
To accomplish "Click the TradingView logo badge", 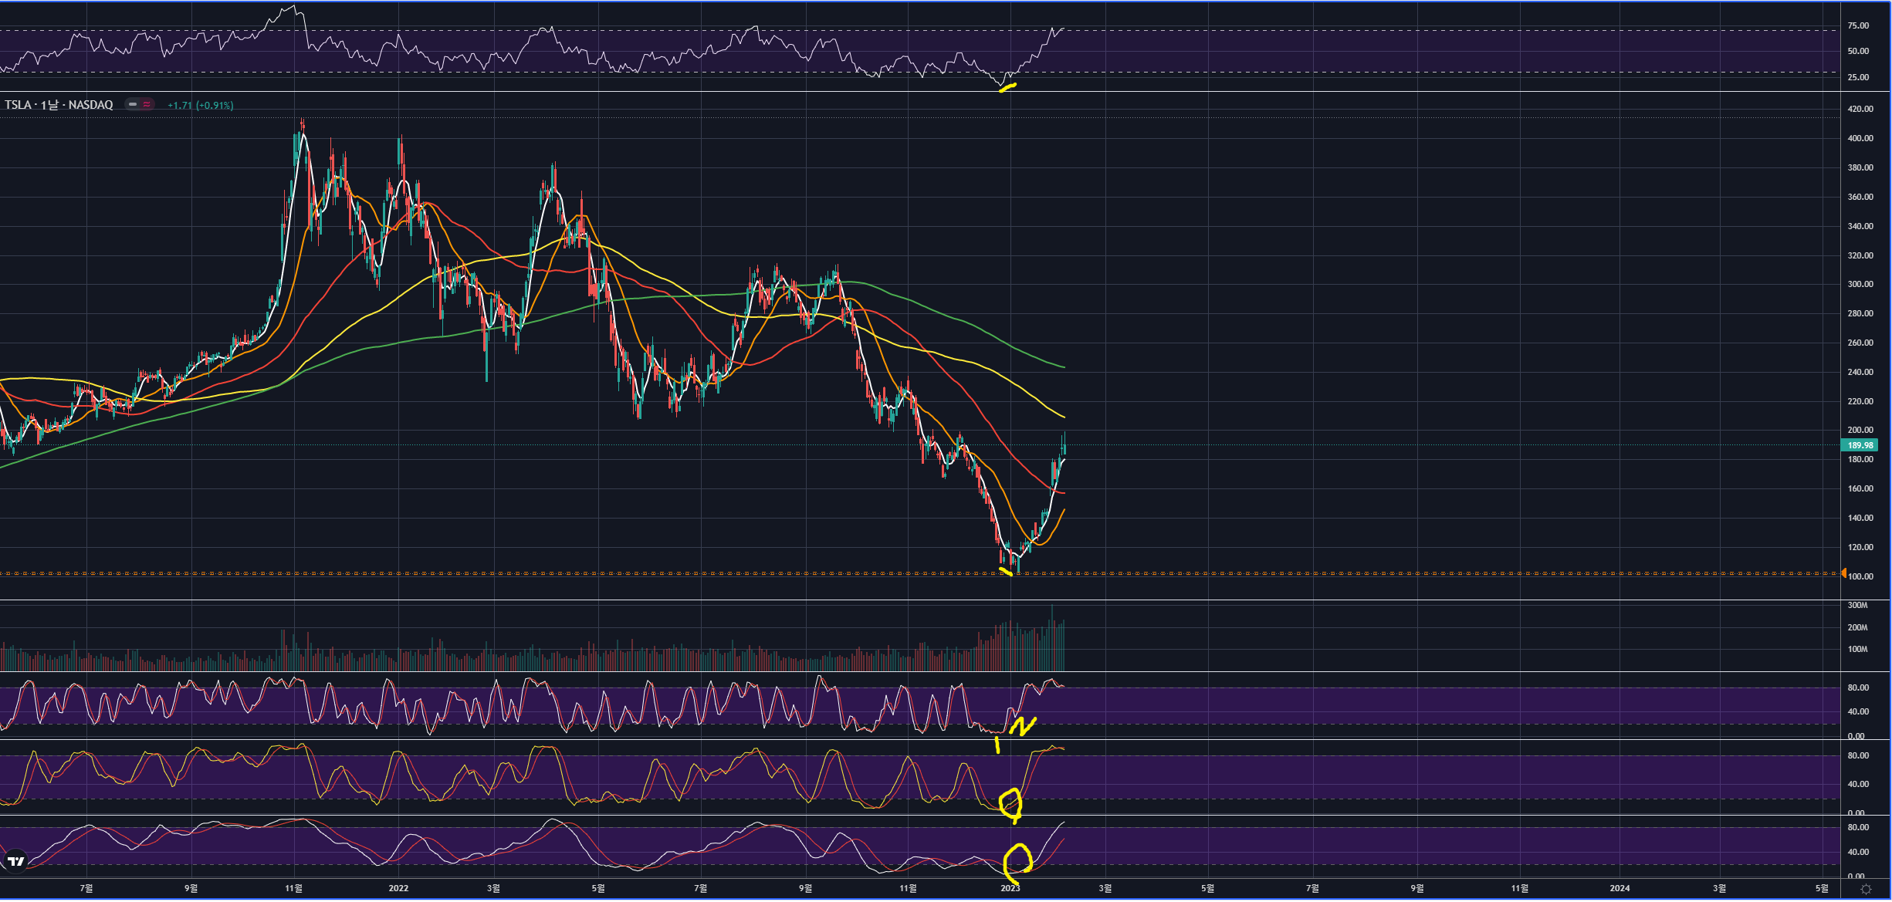I will coord(15,861).
